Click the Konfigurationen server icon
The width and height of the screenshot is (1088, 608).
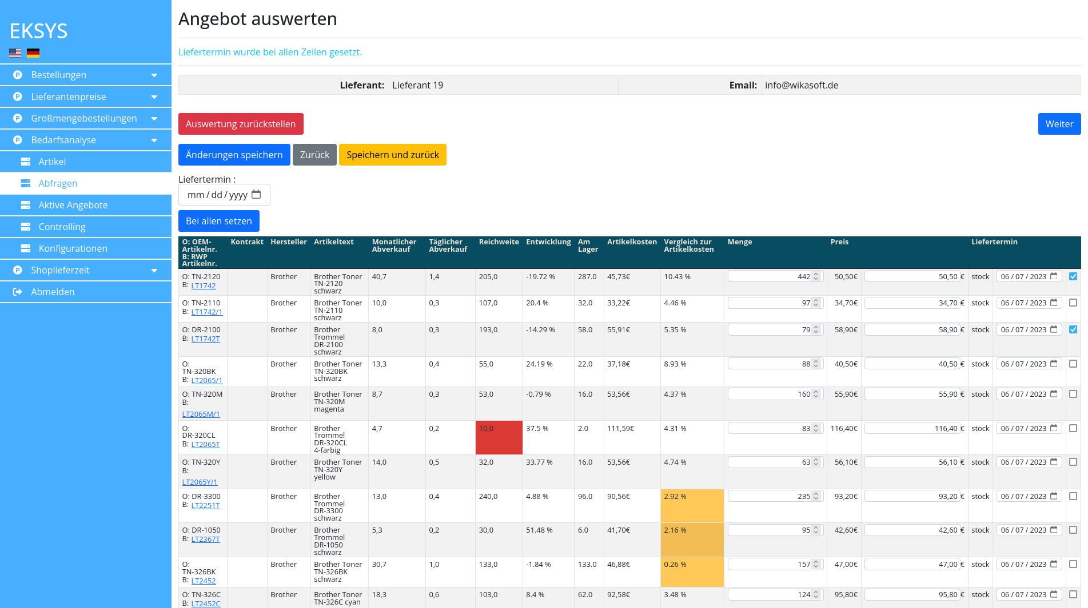point(26,248)
